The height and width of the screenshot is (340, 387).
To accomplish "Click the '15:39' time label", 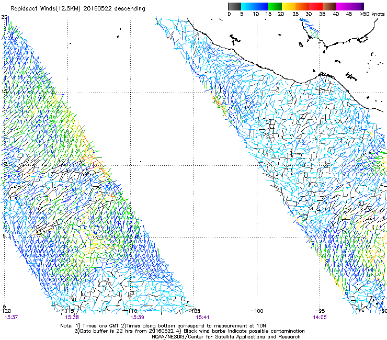I will 137,318.
